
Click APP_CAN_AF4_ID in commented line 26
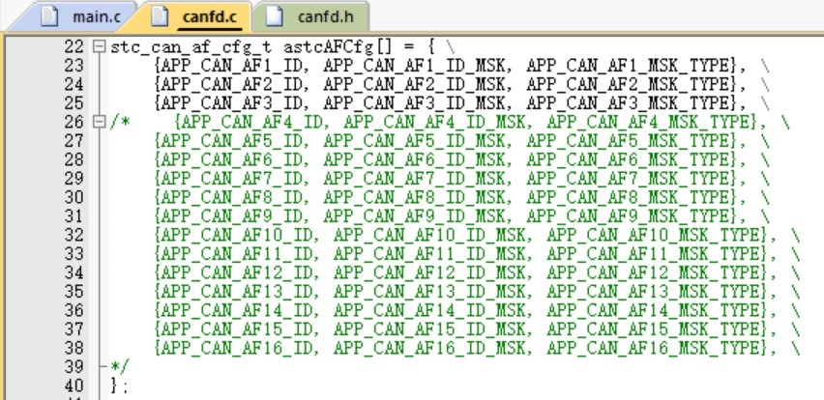pyautogui.click(x=251, y=123)
